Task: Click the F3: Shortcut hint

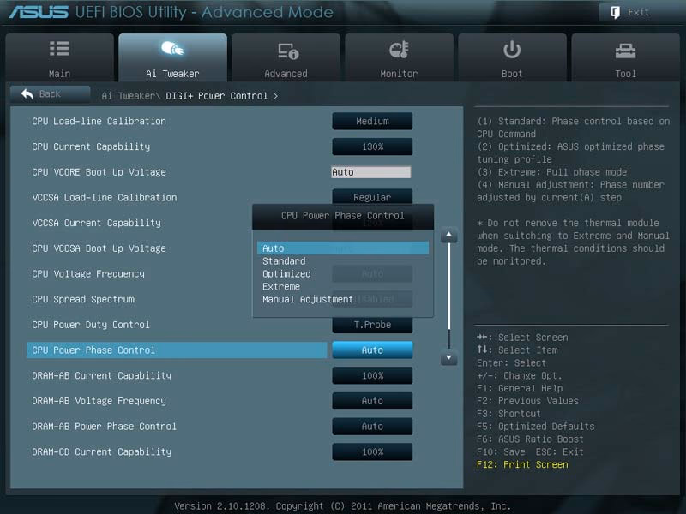Action: click(508, 414)
